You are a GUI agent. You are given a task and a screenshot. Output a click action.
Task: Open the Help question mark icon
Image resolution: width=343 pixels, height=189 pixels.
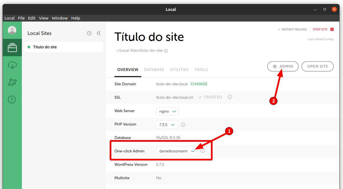(x=12, y=99)
